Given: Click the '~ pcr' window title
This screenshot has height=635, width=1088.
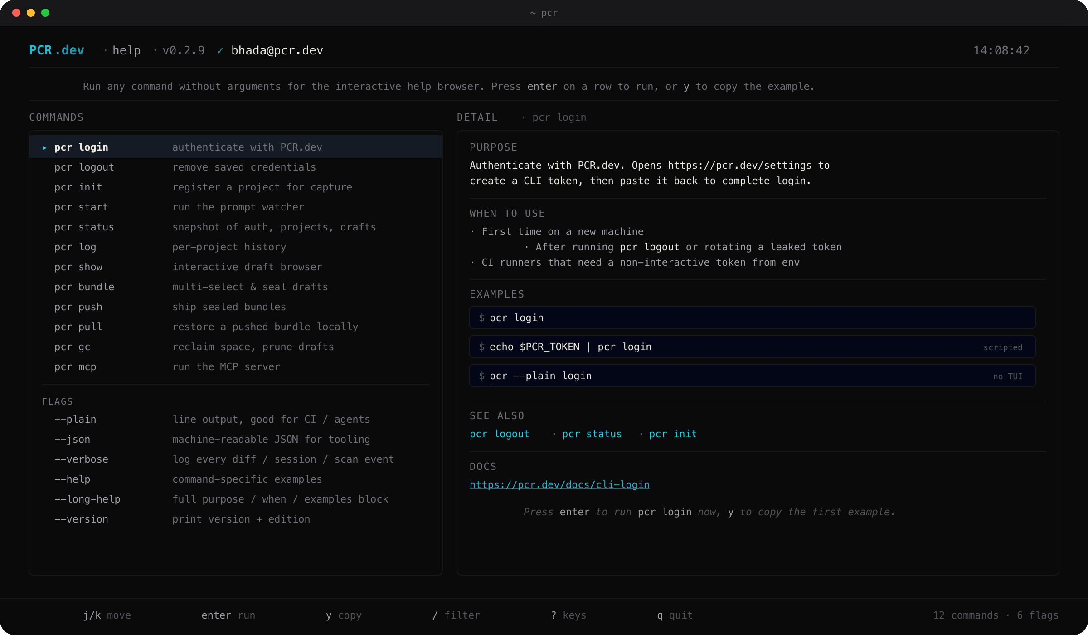Looking at the screenshot, I should (544, 13).
